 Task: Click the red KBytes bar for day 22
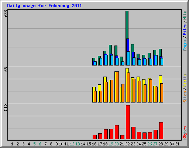pos(128,122)
